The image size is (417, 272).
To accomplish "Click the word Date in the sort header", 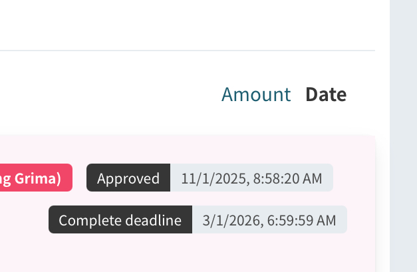I will pos(326,94).
